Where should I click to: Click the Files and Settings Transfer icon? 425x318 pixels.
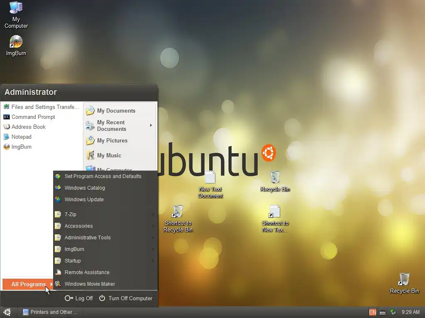[x=7, y=107]
